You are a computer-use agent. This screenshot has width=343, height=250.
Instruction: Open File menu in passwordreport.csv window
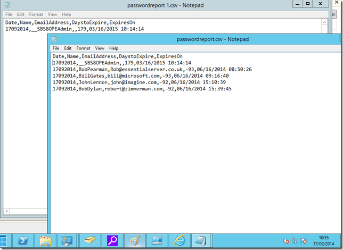coord(56,48)
